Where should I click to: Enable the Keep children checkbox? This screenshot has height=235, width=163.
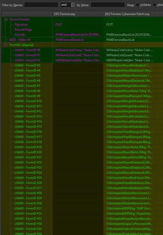click(x=138, y=5)
